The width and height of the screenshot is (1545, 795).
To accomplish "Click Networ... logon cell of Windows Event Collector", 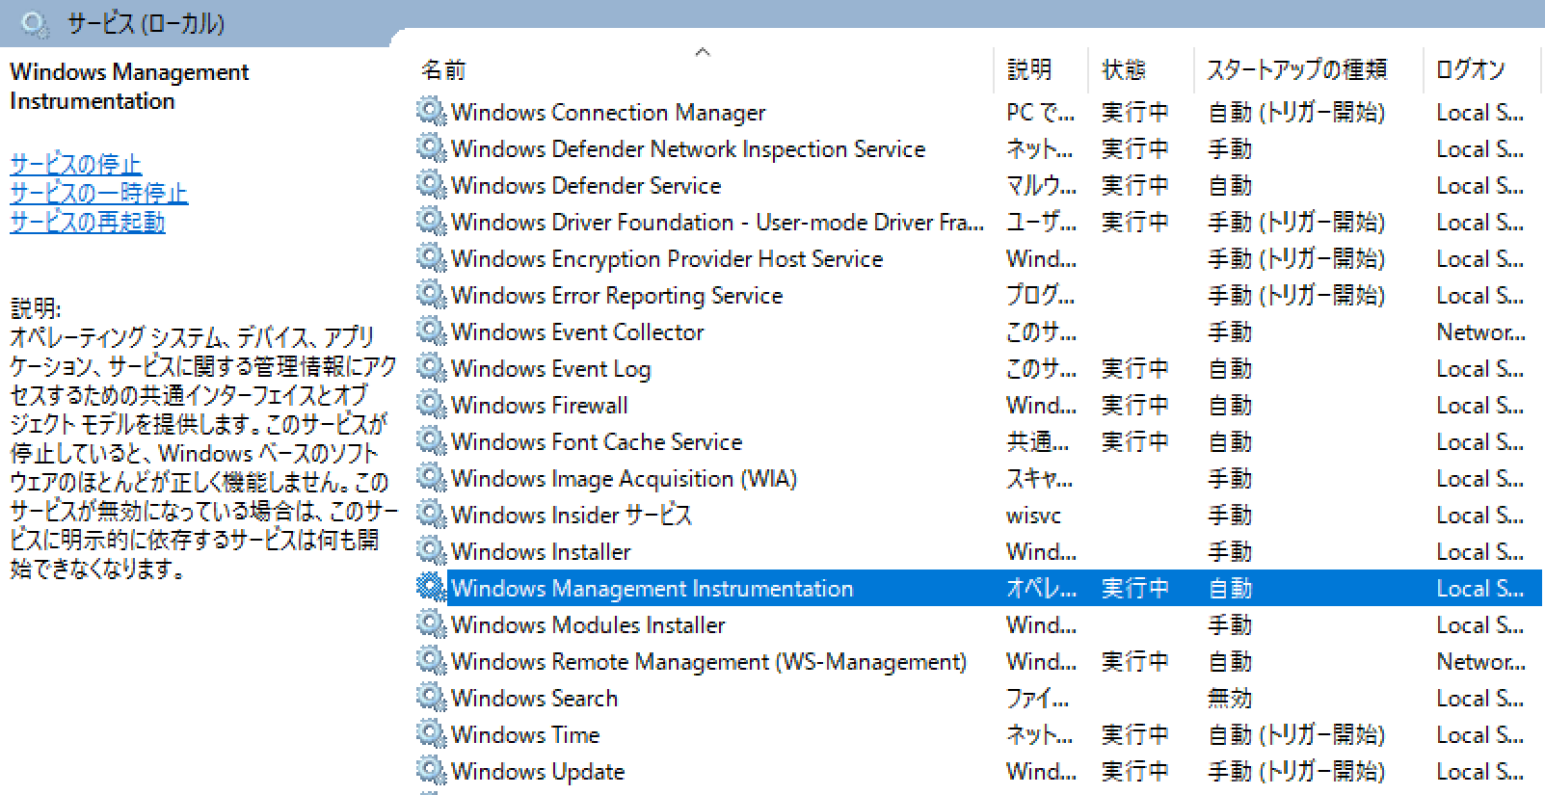I will coord(1480,332).
